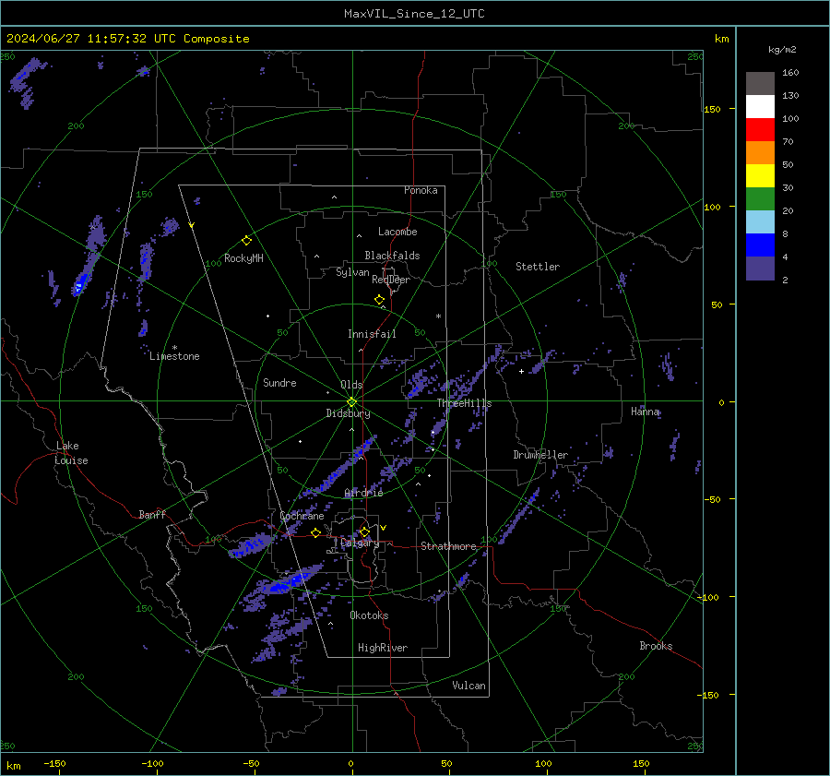This screenshot has width=830, height=776.
Task: Click the 150 label on right km axis
Action: [x=712, y=109]
